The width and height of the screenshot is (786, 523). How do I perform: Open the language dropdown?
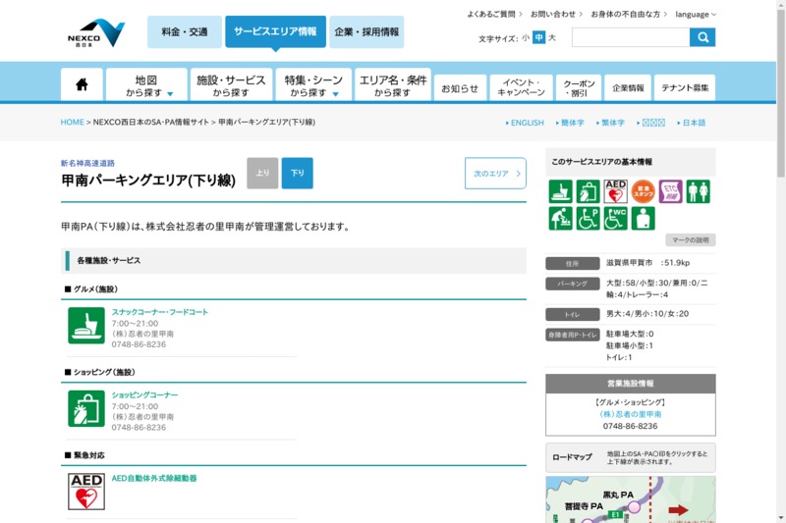pos(696,15)
